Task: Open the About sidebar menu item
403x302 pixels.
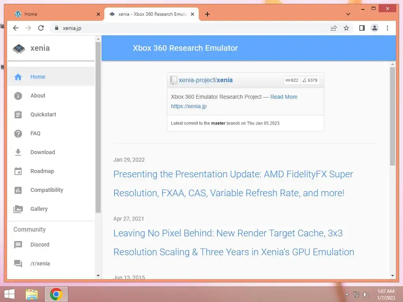Action: (x=51, y=96)
